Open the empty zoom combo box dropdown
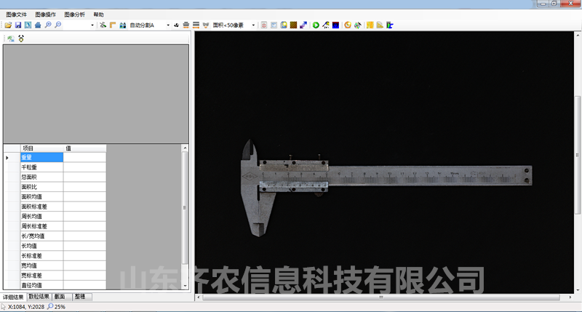This screenshot has width=582, height=312. coord(92,25)
